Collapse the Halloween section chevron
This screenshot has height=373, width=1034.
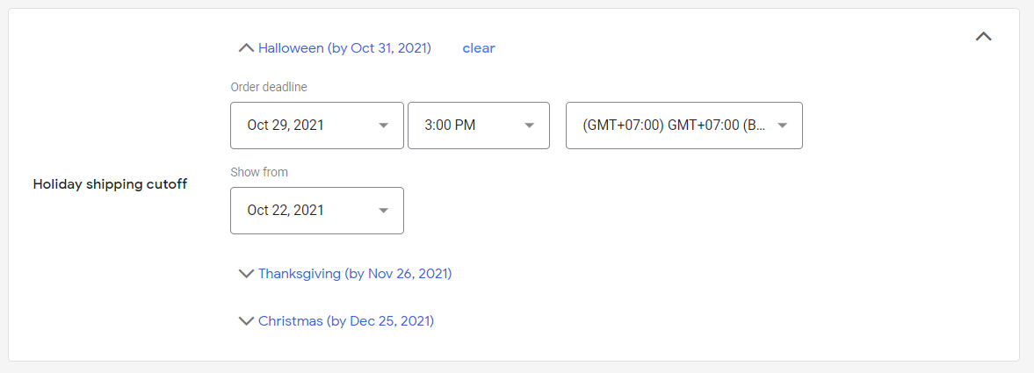click(x=246, y=48)
